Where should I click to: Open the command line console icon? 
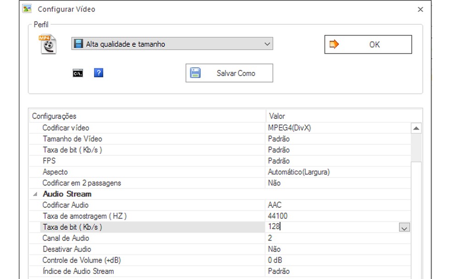pos(78,73)
